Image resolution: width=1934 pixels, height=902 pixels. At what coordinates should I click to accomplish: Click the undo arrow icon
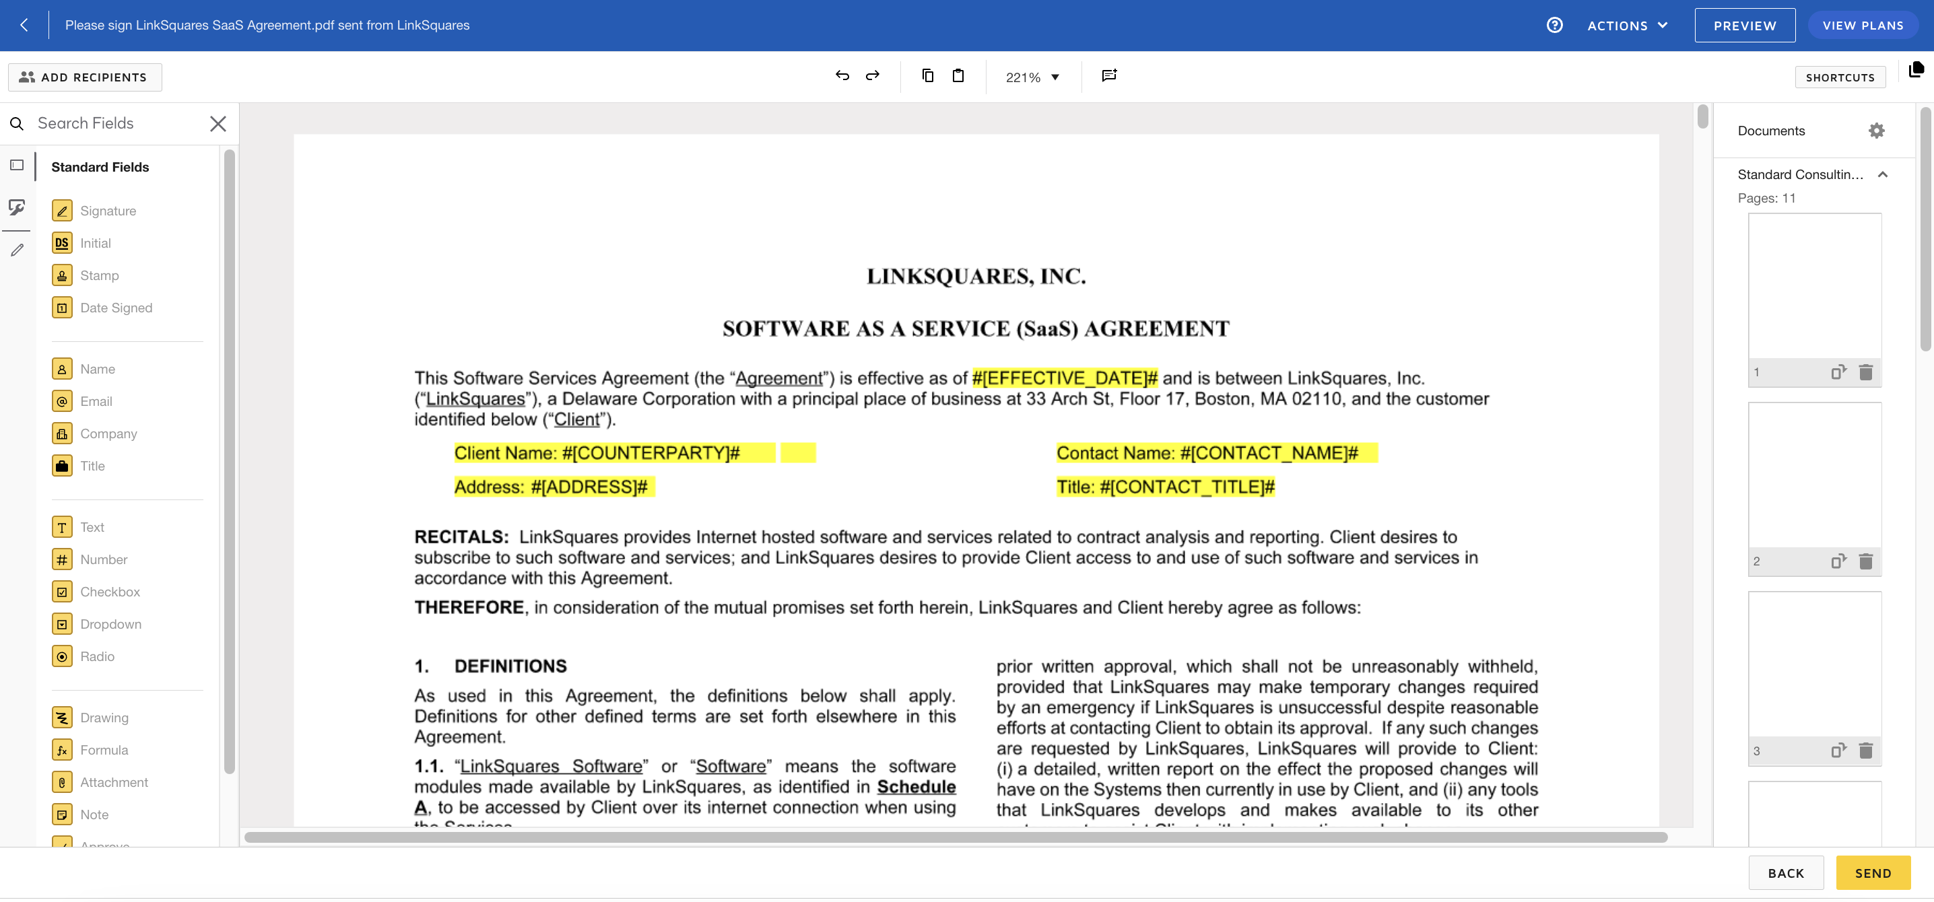pyautogui.click(x=842, y=76)
